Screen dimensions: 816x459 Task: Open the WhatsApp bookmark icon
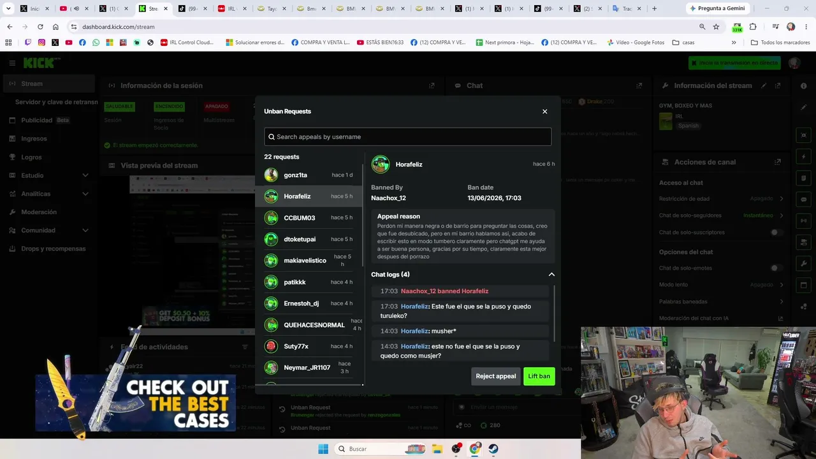click(96, 43)
